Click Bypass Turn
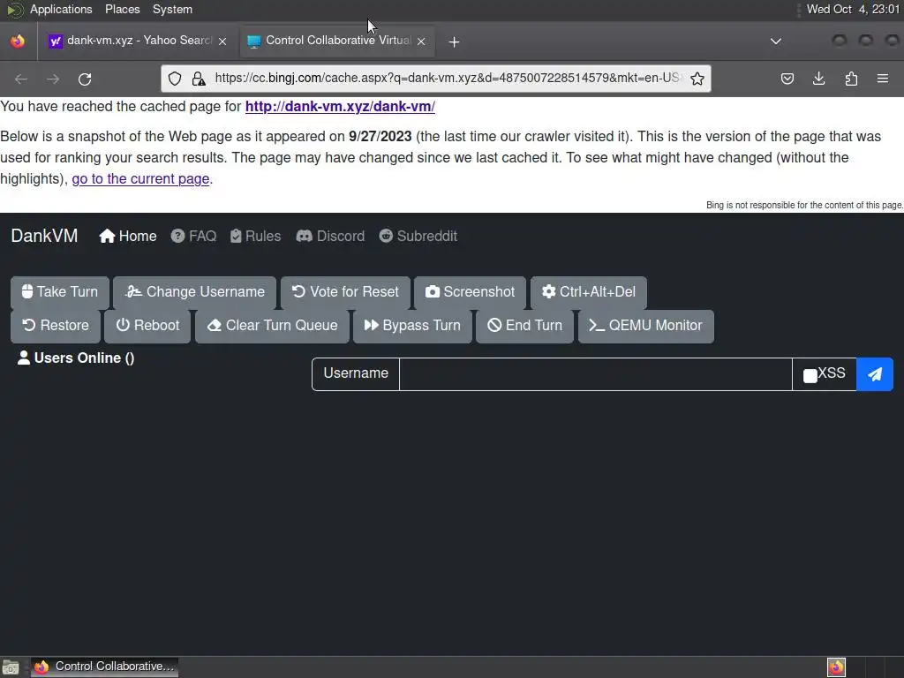The width and height of the screenshot is (904, 678). (x=412, y=325)
